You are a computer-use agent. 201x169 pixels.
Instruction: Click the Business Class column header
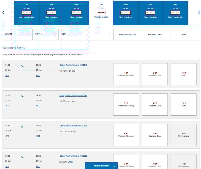click(x=155, y=34)
